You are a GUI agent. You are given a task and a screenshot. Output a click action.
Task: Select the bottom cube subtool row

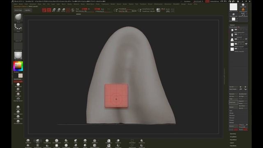coord(238,49)
